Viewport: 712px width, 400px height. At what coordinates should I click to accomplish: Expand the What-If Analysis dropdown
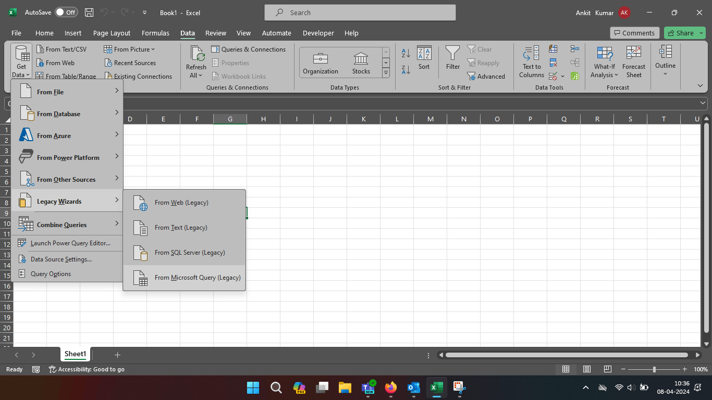pos(605,61)
